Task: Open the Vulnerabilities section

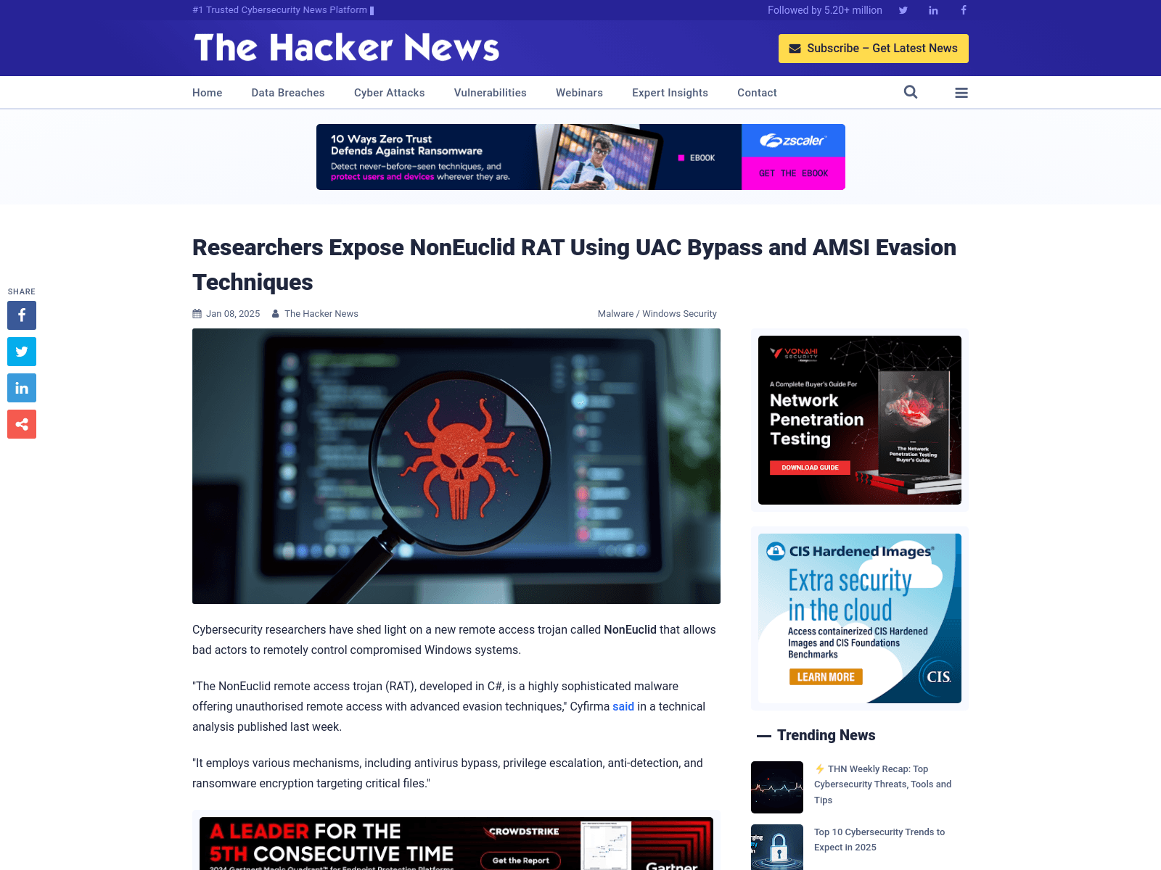Action: (491, 93)
